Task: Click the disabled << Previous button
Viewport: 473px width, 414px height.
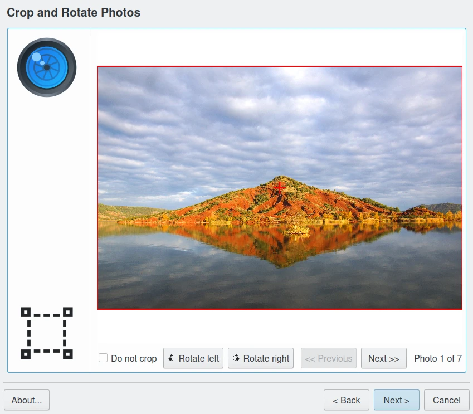Action: pyautogui.click(x=329, y=358)
